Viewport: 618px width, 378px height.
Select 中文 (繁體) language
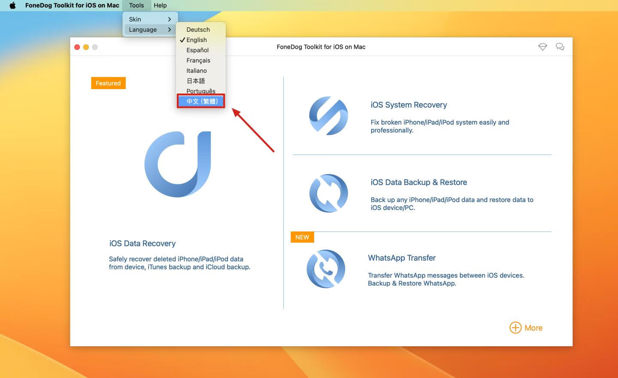coord(201,102)
